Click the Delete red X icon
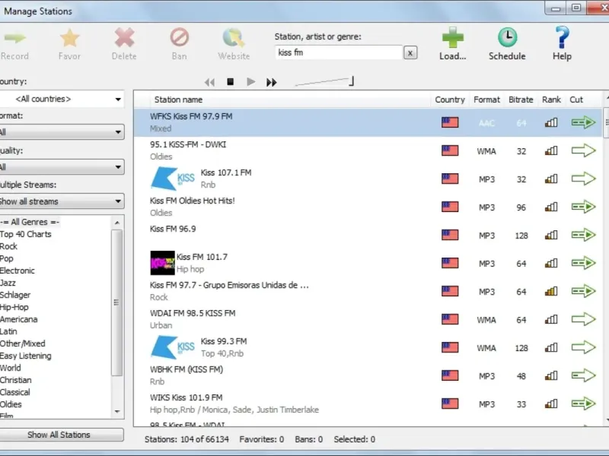Screen dimensions: 609x456 coord(124,38)
